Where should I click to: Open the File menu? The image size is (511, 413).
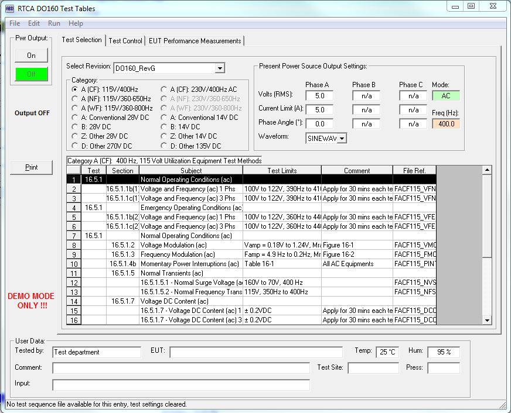(x=15, y=23)
